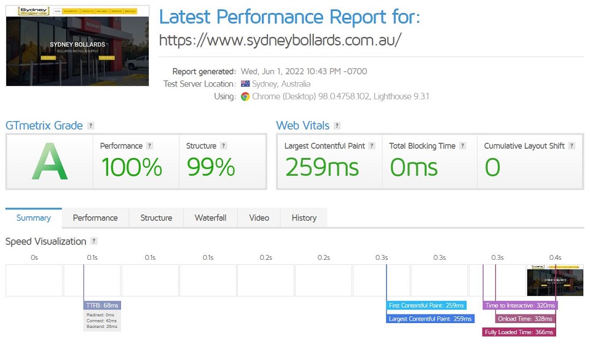Open the Speed Visualization help icon
The height and width of the screenshot is (344, 590).
(94, 241)
